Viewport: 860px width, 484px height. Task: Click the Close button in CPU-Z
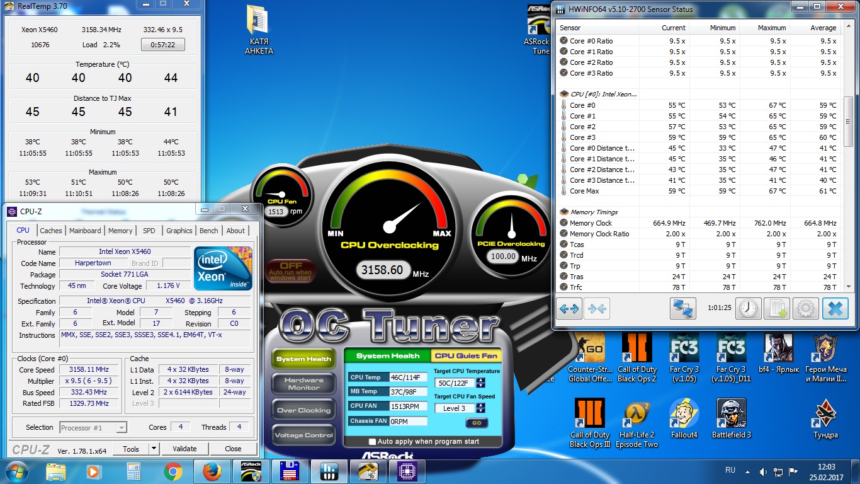point(233,449)
